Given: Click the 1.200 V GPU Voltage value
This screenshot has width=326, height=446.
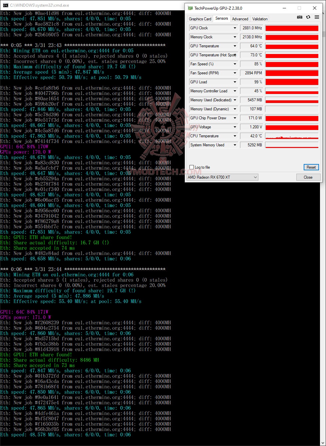Looking at the screenshot, I should pos(251,127).
